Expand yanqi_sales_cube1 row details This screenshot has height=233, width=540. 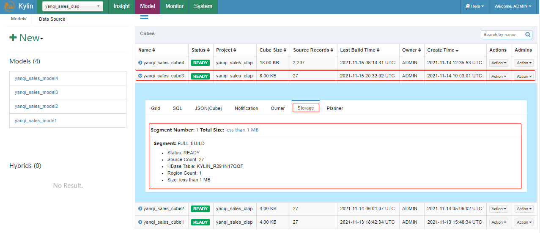140,222
